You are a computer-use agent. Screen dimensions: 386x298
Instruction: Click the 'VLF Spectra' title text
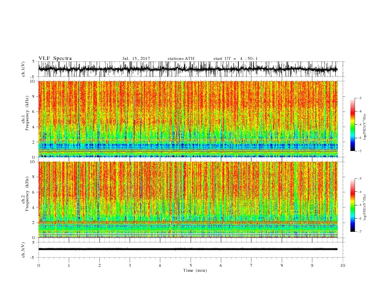55,58
